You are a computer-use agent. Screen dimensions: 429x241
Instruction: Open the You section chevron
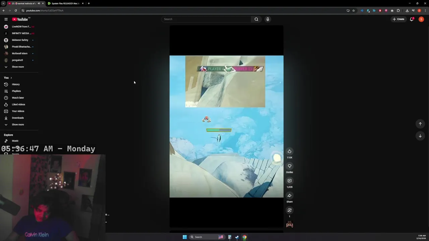[x=11, y=78]
